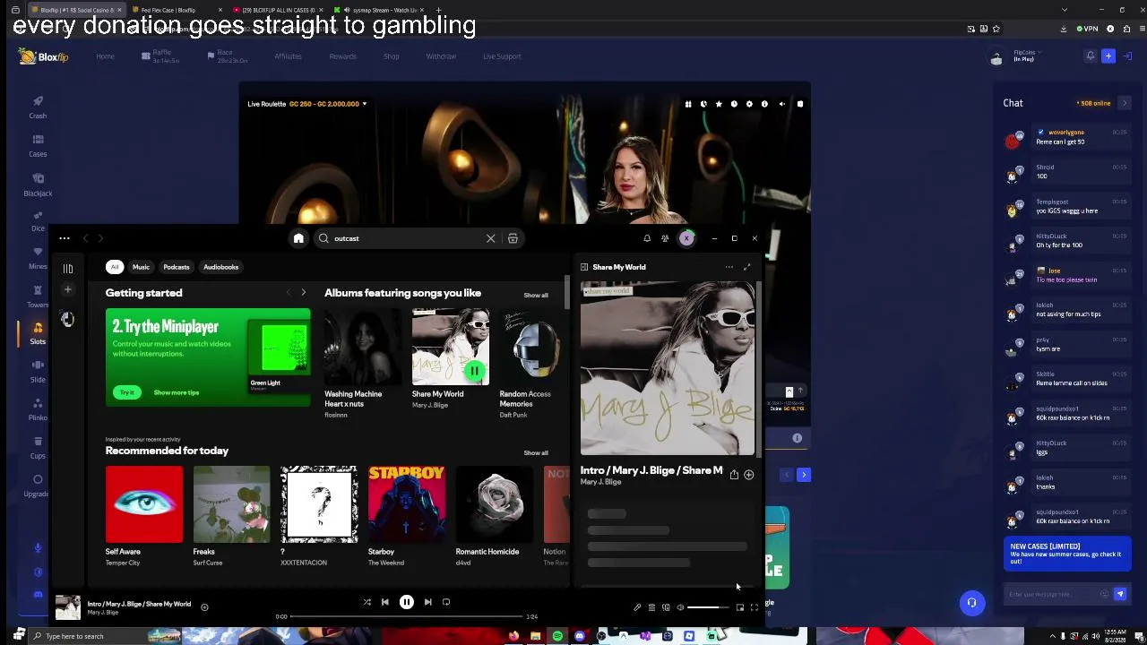Viewport: 1147px width, 645px height.
Task: Add playing song to library in player bar
Action: tap(204, 607)
